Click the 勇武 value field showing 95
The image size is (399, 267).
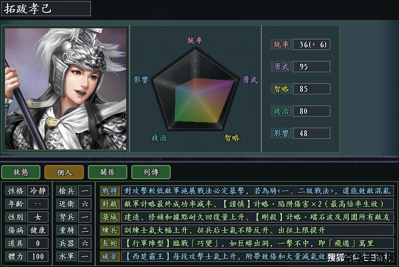312,67
